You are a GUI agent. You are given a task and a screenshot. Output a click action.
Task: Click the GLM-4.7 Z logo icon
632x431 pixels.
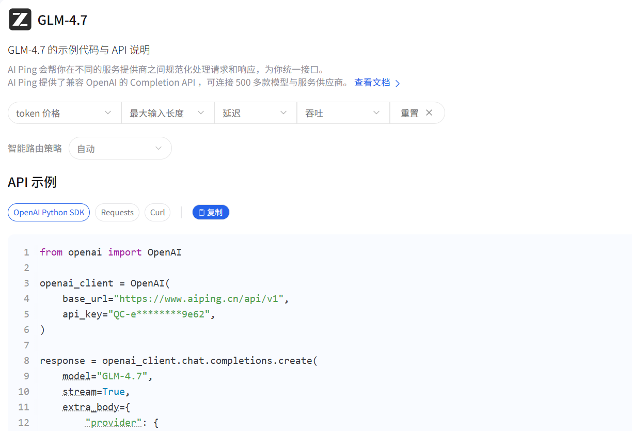point(20,20)
